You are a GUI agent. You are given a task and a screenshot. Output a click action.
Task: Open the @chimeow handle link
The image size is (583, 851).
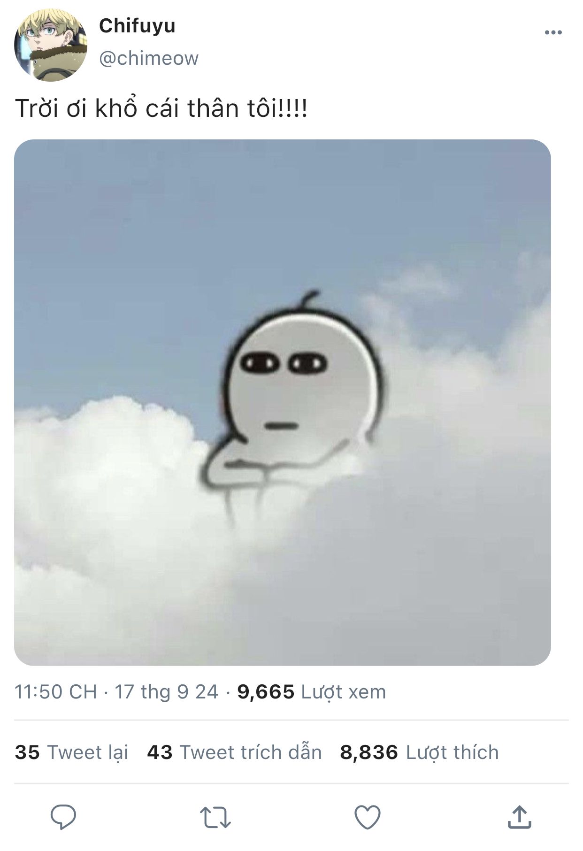coord(149,58)
